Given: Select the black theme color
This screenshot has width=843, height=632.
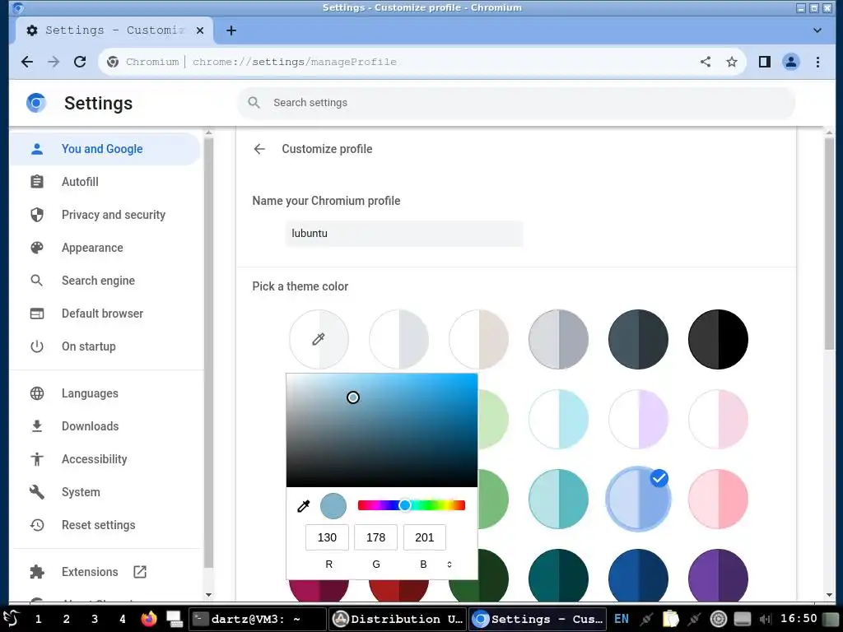Looking at the screenshot, I should click(x=718, y=339).
